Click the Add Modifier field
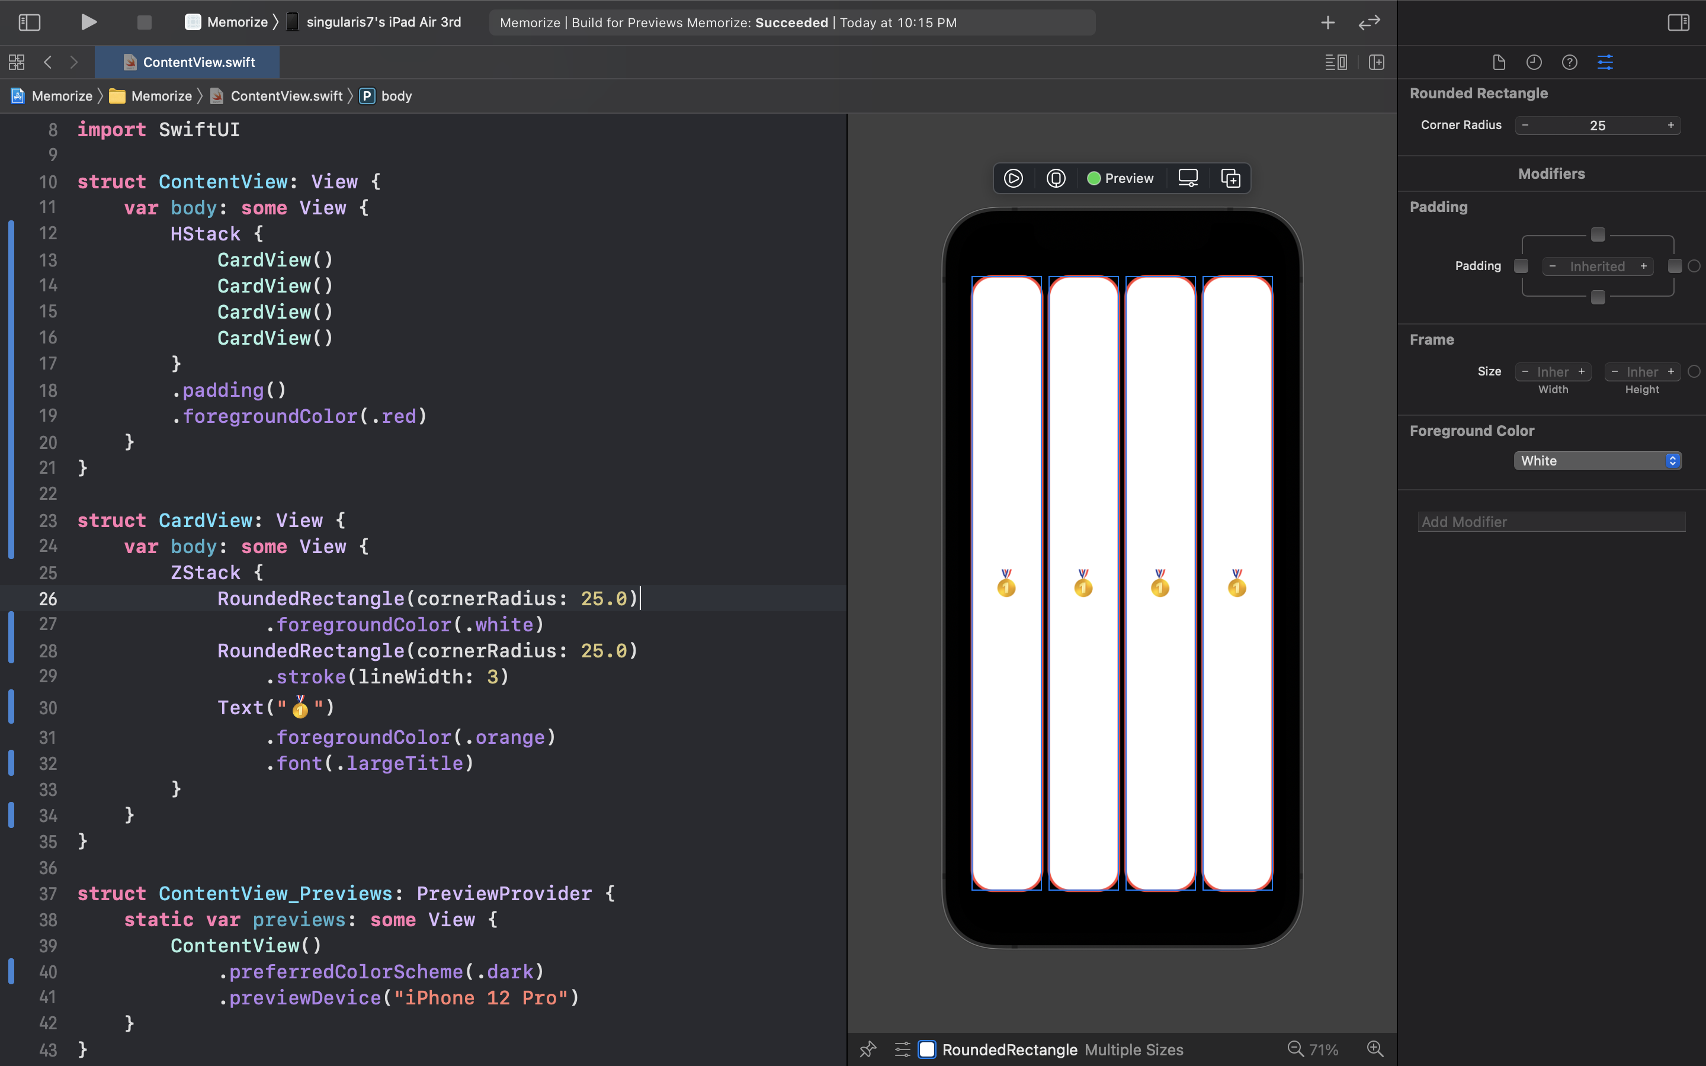This screenshot has height=1066, width=1706. tap(1551, 522)
